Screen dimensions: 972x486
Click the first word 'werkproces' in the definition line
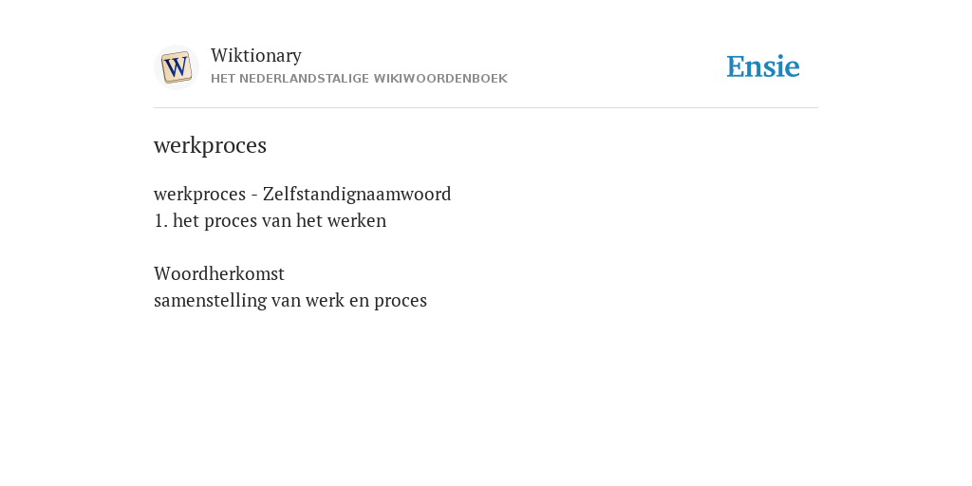[x=199, y=195]
